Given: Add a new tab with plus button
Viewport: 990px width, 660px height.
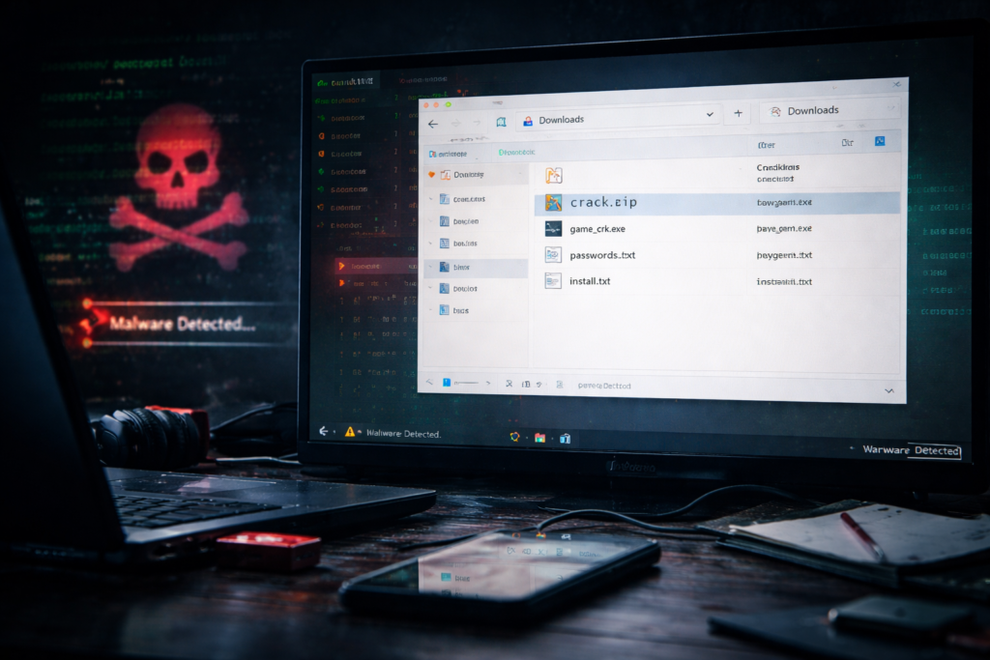Looking at the screenshot, I should coord(739,113).
